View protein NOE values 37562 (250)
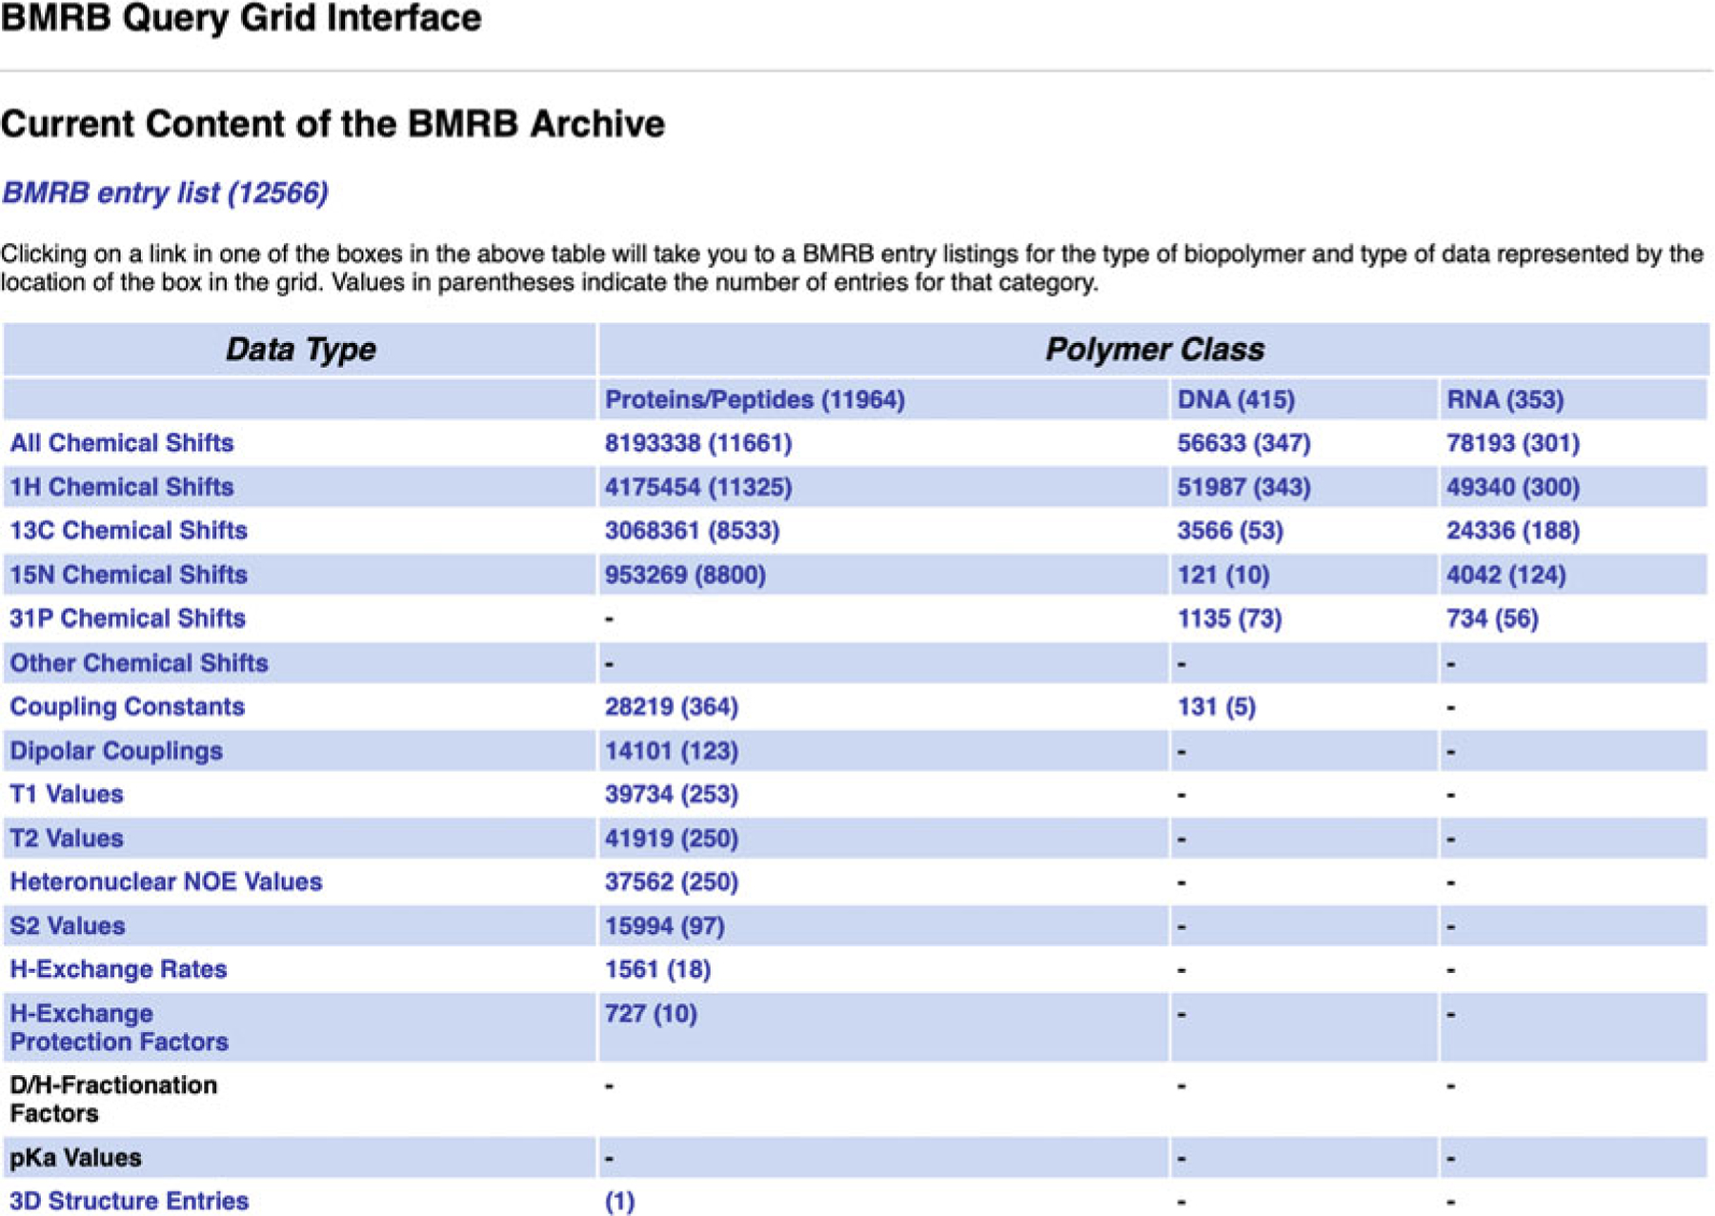1715x1216 pixels. 672,882
